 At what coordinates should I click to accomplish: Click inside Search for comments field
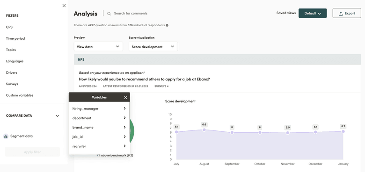point(131,14)
